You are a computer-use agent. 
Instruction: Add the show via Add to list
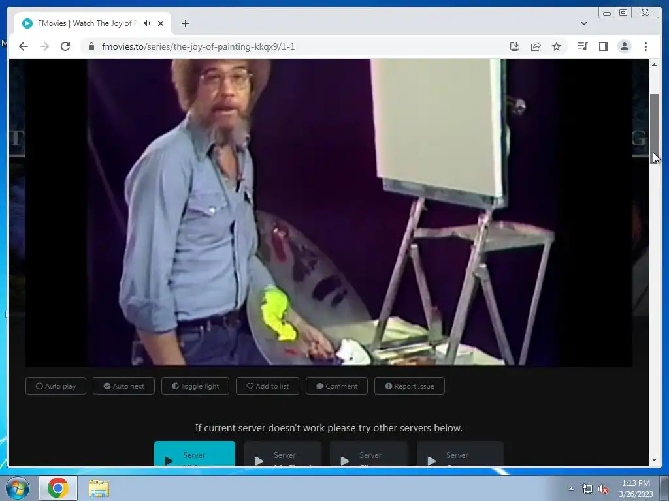[267, 386]
